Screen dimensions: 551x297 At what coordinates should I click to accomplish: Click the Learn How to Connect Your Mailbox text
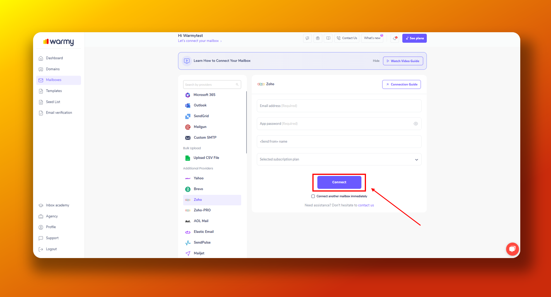222,61
